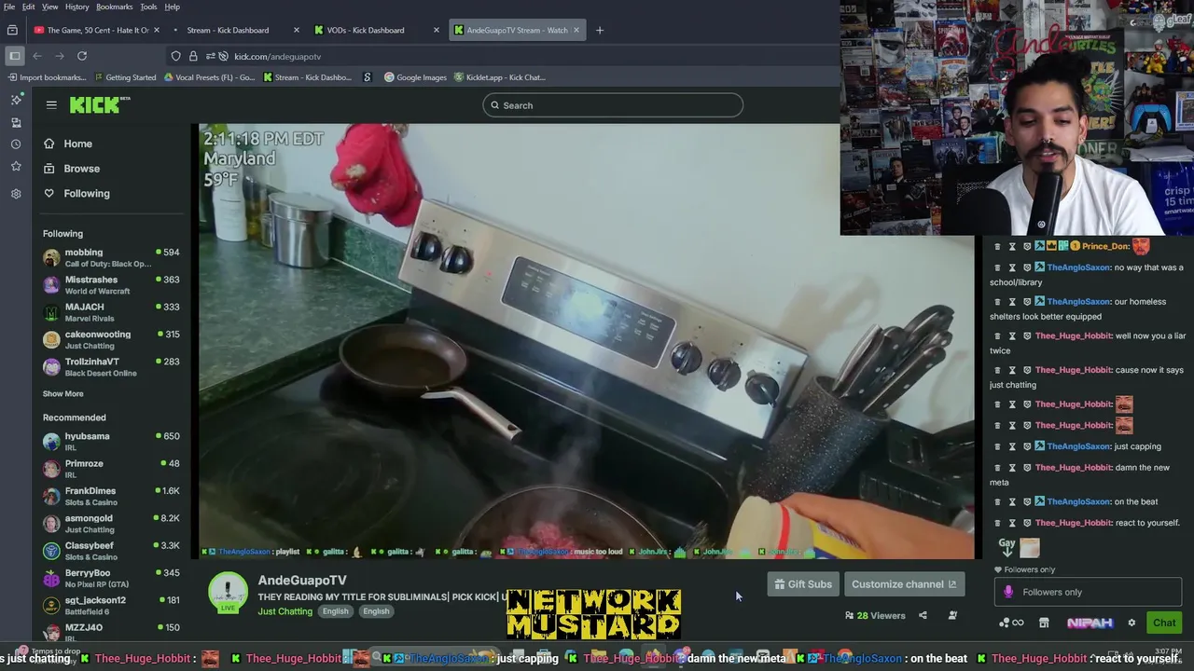Open the Bookmarks menu
1194x671 pixels.
pyautogui.click(x=115, y=7)
